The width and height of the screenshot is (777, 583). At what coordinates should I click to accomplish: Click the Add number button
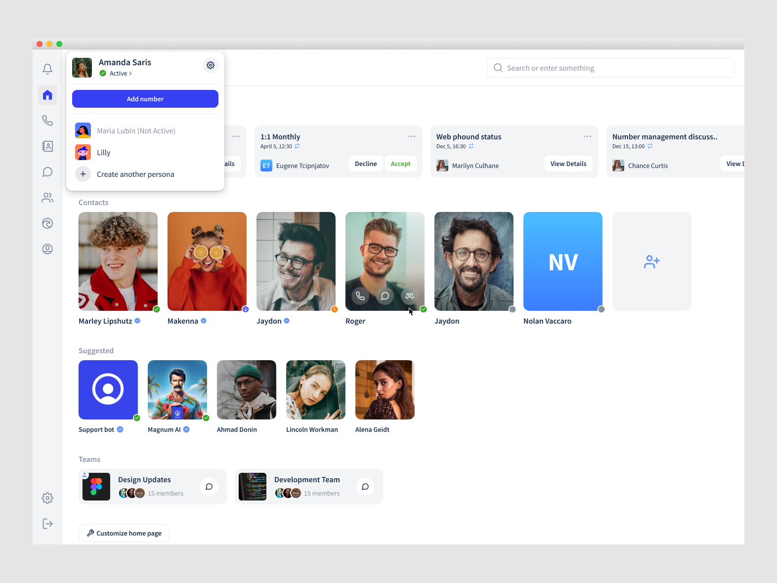coord(145,99)
